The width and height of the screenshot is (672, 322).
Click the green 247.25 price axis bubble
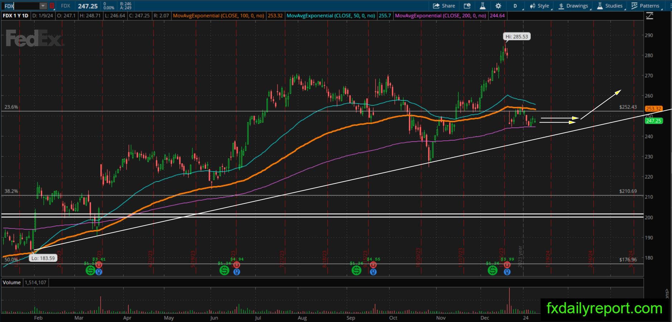tap(653, 121)
